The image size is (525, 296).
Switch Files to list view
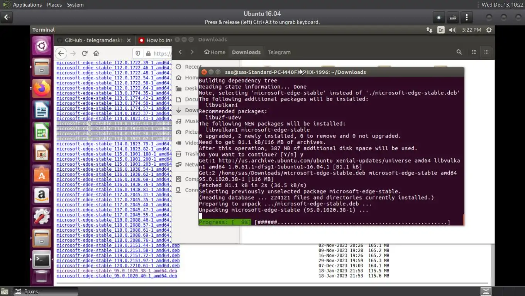(x=474, y=52)
